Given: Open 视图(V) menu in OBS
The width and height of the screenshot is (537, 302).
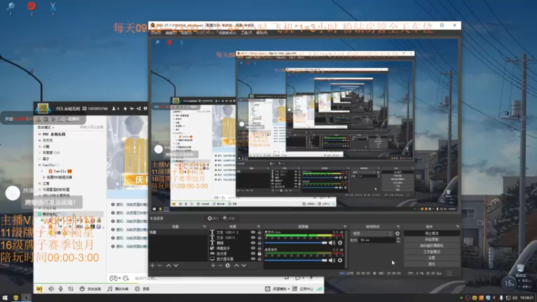Looking at the screenshot, I should tap(187, 33).
